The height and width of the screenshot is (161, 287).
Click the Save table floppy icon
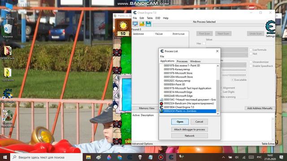(148, 24)
